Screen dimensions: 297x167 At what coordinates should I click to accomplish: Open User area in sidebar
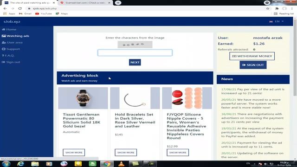pyautogui.click(x=13, y=42)
